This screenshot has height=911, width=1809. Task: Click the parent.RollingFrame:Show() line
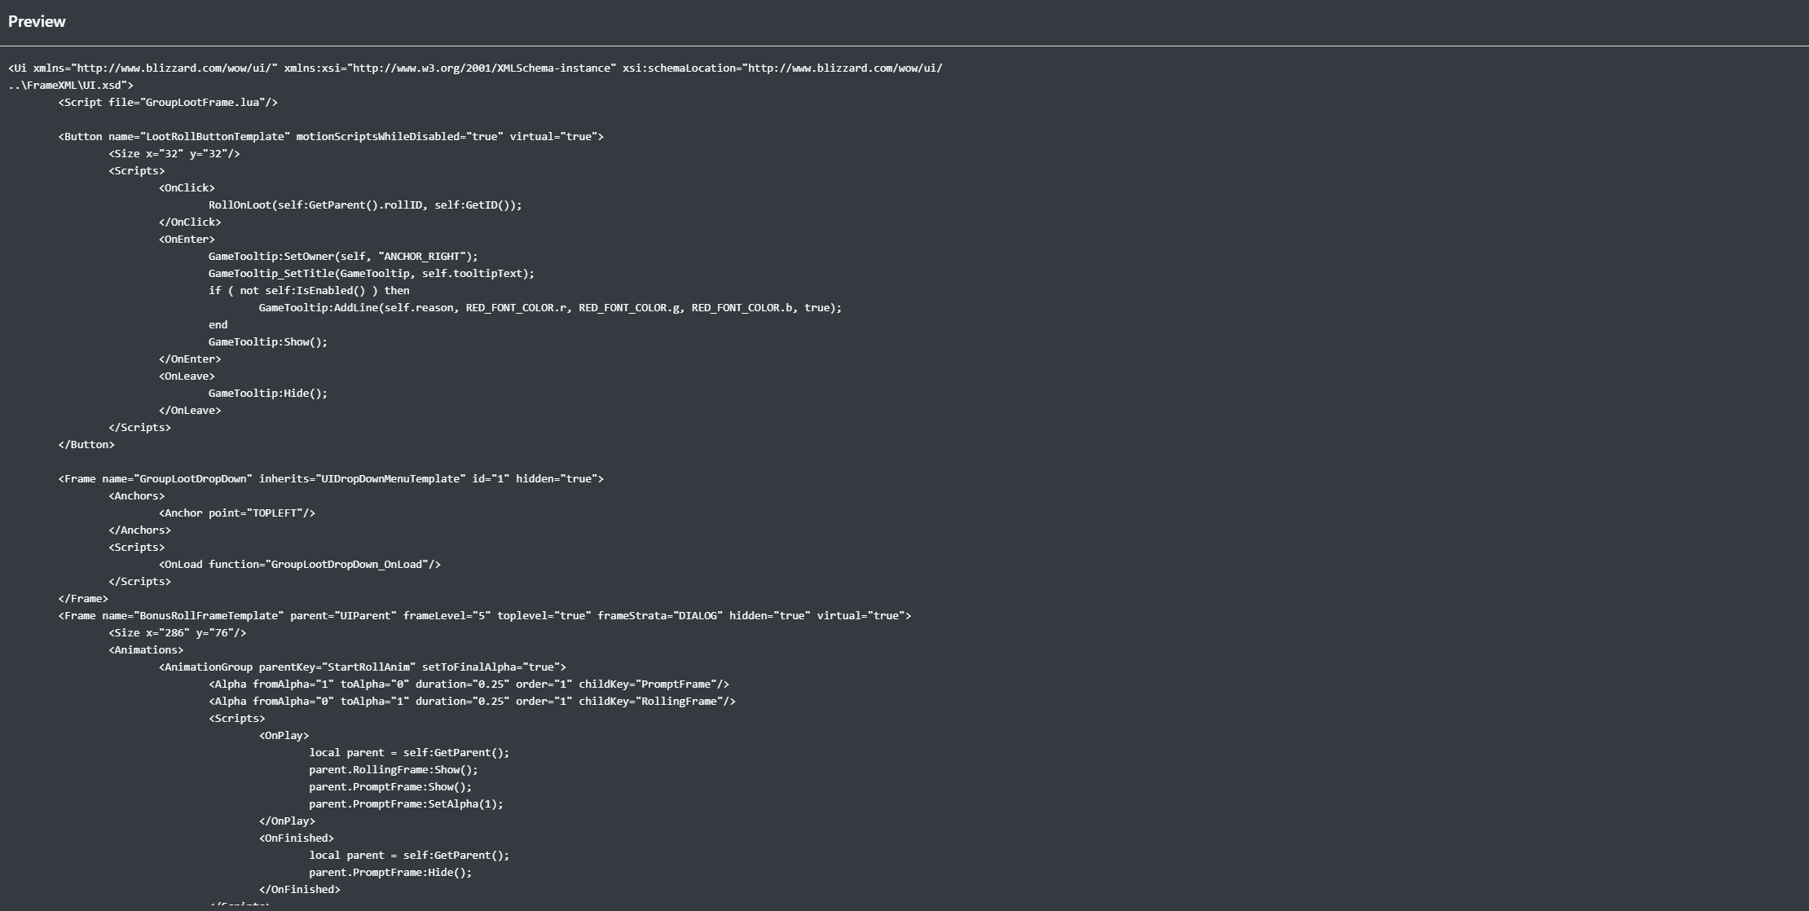click(393, 770)
